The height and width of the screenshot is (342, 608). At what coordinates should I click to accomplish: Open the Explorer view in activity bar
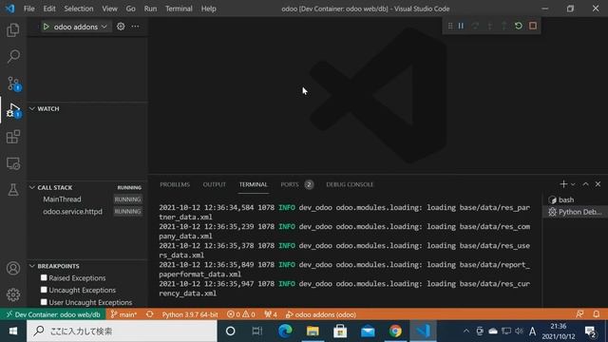click(13, 29)
